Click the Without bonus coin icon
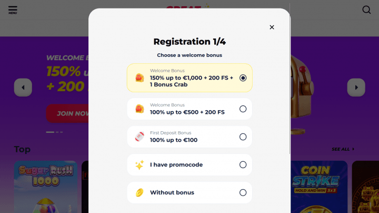 139,192
